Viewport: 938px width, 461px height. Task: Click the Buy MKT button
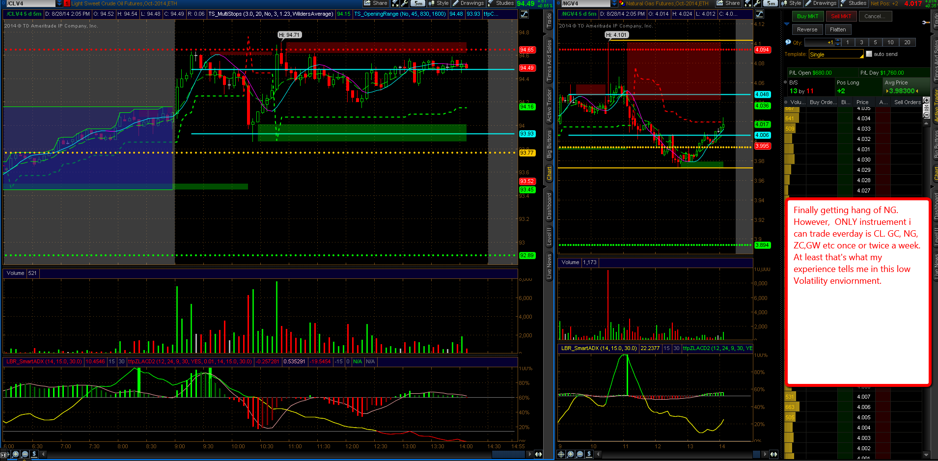(x=807, y=16)
